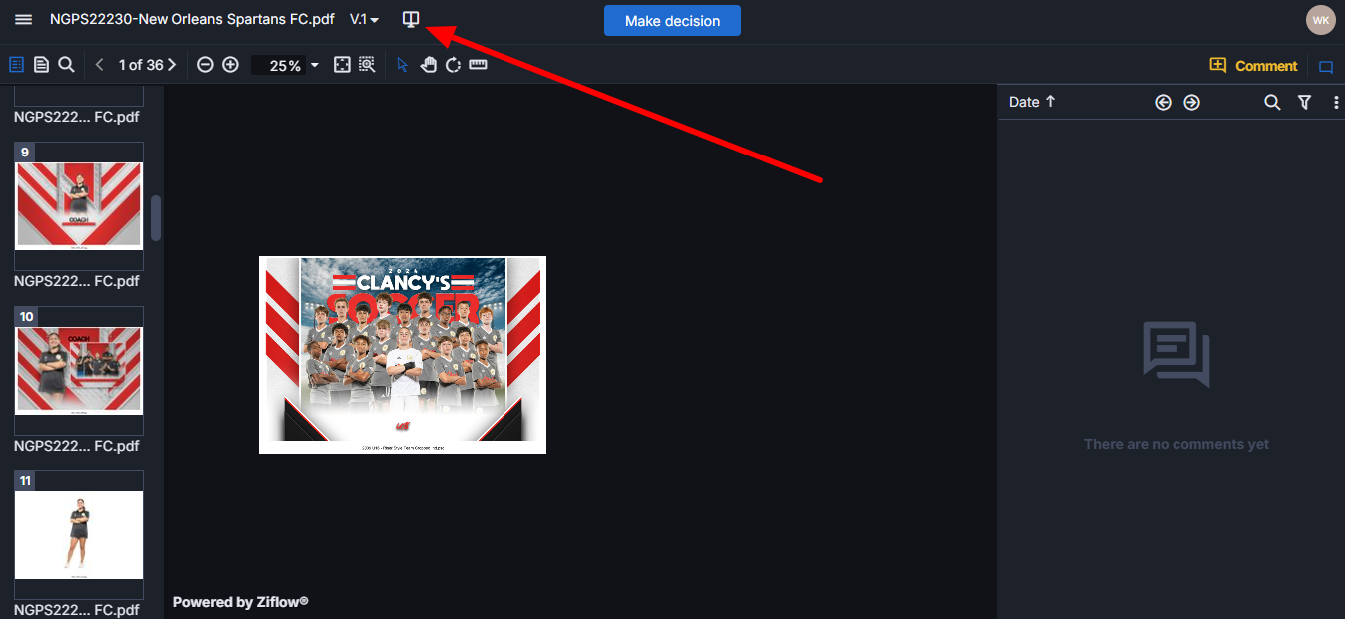Image resolution: width=1345 pixels, height=619 pixels.
Task: Click the compare versions icon
Action: (x=410, y=19)
